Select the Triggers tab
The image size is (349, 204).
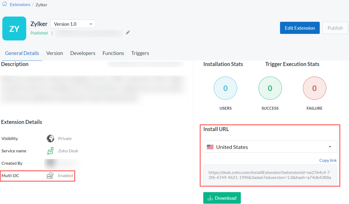[140, 53]
